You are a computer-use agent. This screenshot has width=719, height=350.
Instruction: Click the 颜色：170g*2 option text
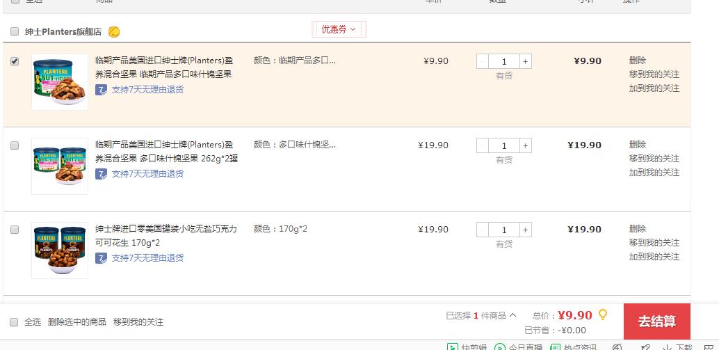(280, 228)
